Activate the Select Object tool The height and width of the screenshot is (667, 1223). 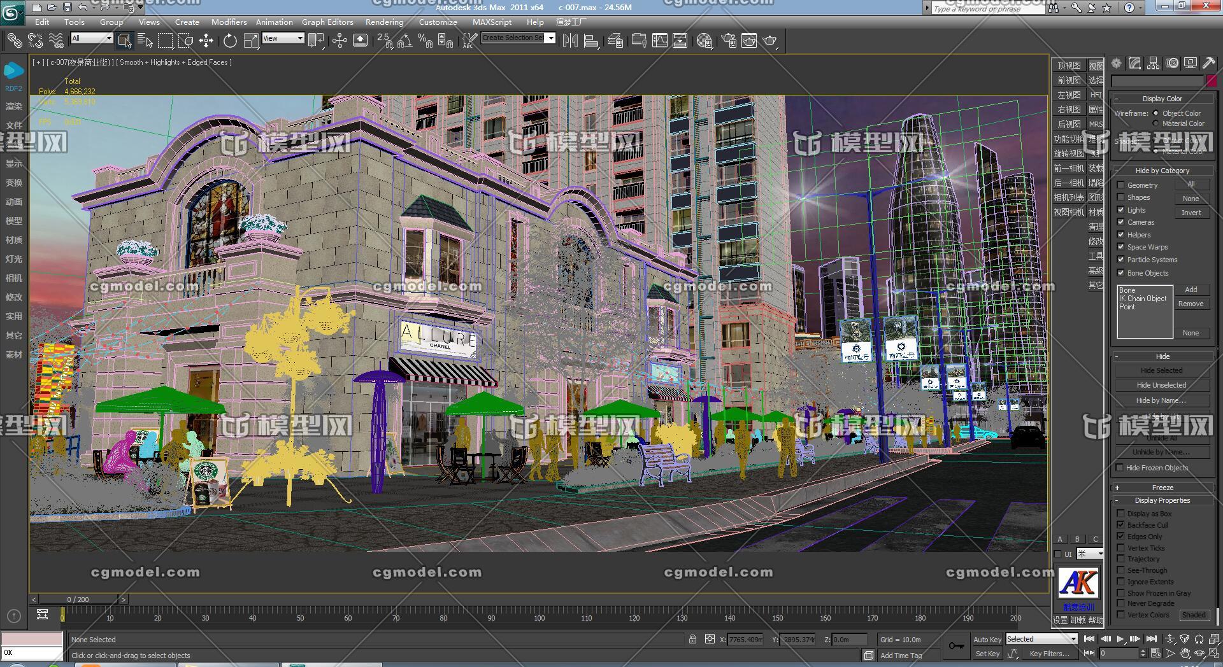(x=125, y=41)
